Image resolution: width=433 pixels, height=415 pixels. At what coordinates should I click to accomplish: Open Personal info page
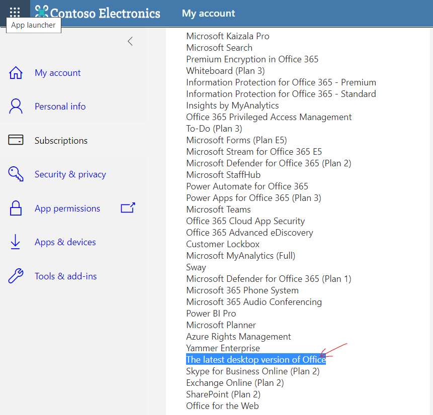pos(60,107)
